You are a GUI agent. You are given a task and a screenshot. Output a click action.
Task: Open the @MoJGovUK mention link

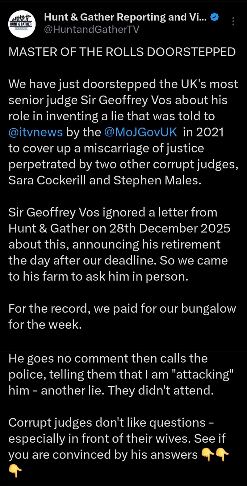pos(141,132)
